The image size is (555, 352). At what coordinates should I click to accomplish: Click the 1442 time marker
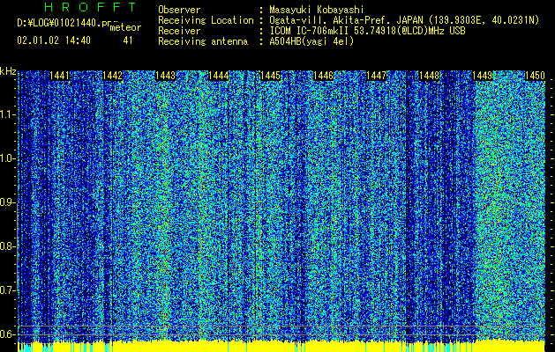112,76
